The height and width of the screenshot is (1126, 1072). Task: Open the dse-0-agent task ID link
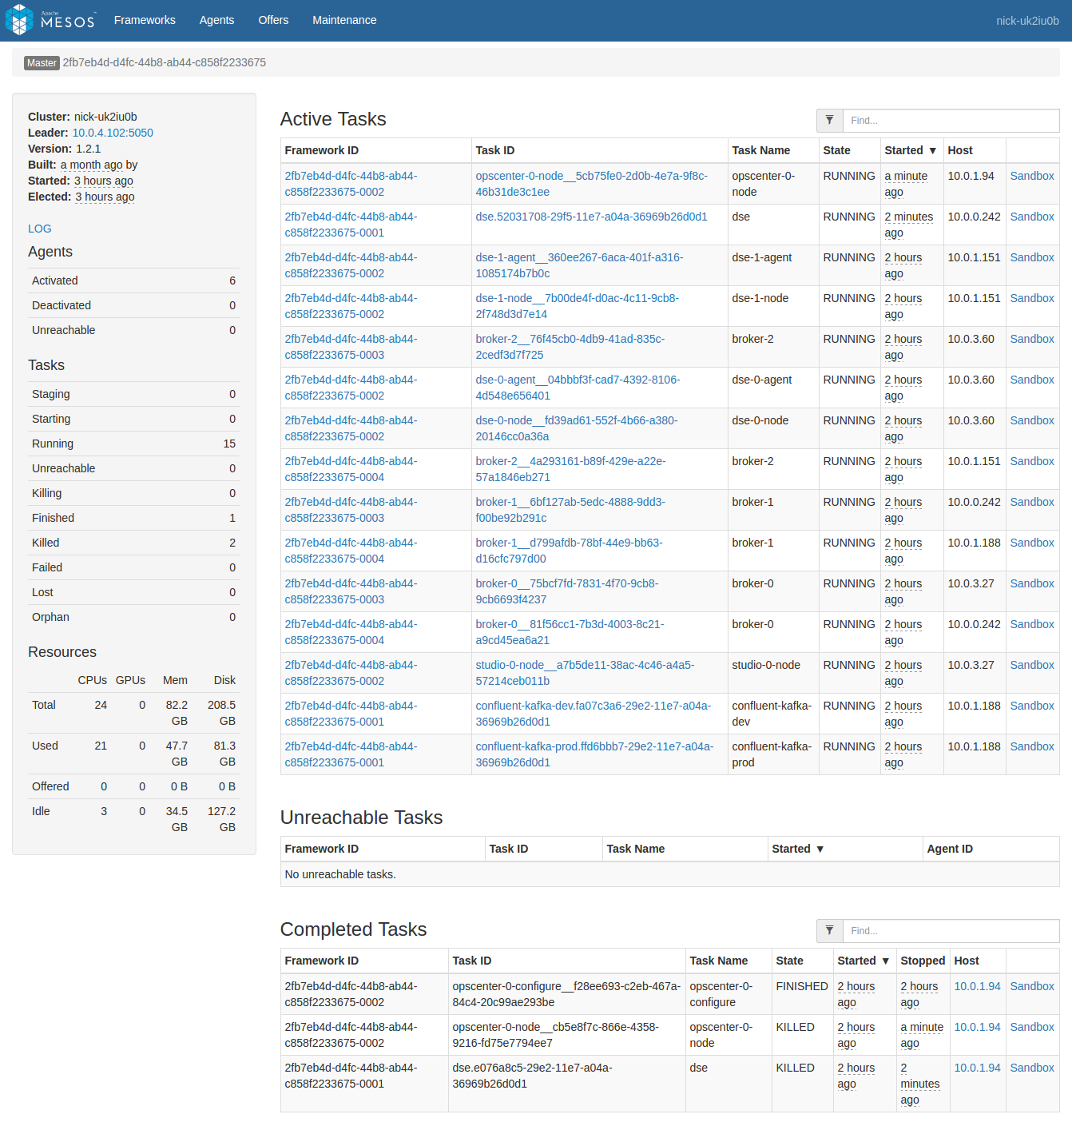pyautogui.click(x=578, y=388)
